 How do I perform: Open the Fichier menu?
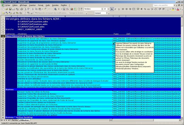click(x=8, y=5)
